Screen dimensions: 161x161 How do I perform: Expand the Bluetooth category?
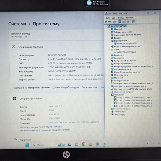pos(109,29)
